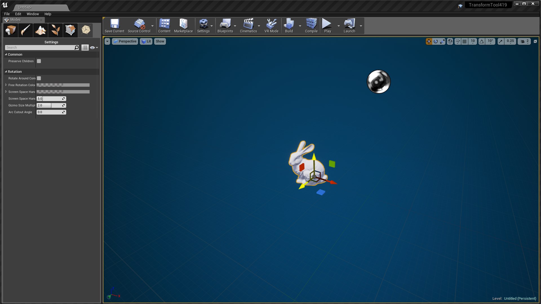The height and width of the screenshot is (304, 541).
Task: Toggle scale snapping in the viewport
Action: (x=501, y=41)
